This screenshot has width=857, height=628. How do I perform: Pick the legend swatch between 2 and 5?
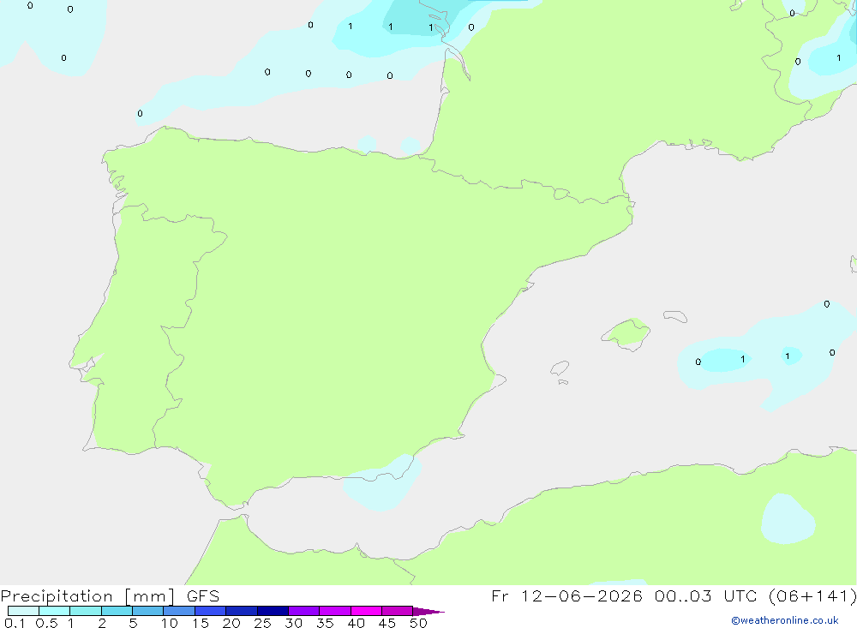[117, 611]
